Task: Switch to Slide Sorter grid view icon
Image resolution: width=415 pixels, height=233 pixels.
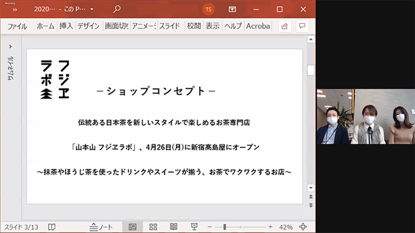Action: 153,227
